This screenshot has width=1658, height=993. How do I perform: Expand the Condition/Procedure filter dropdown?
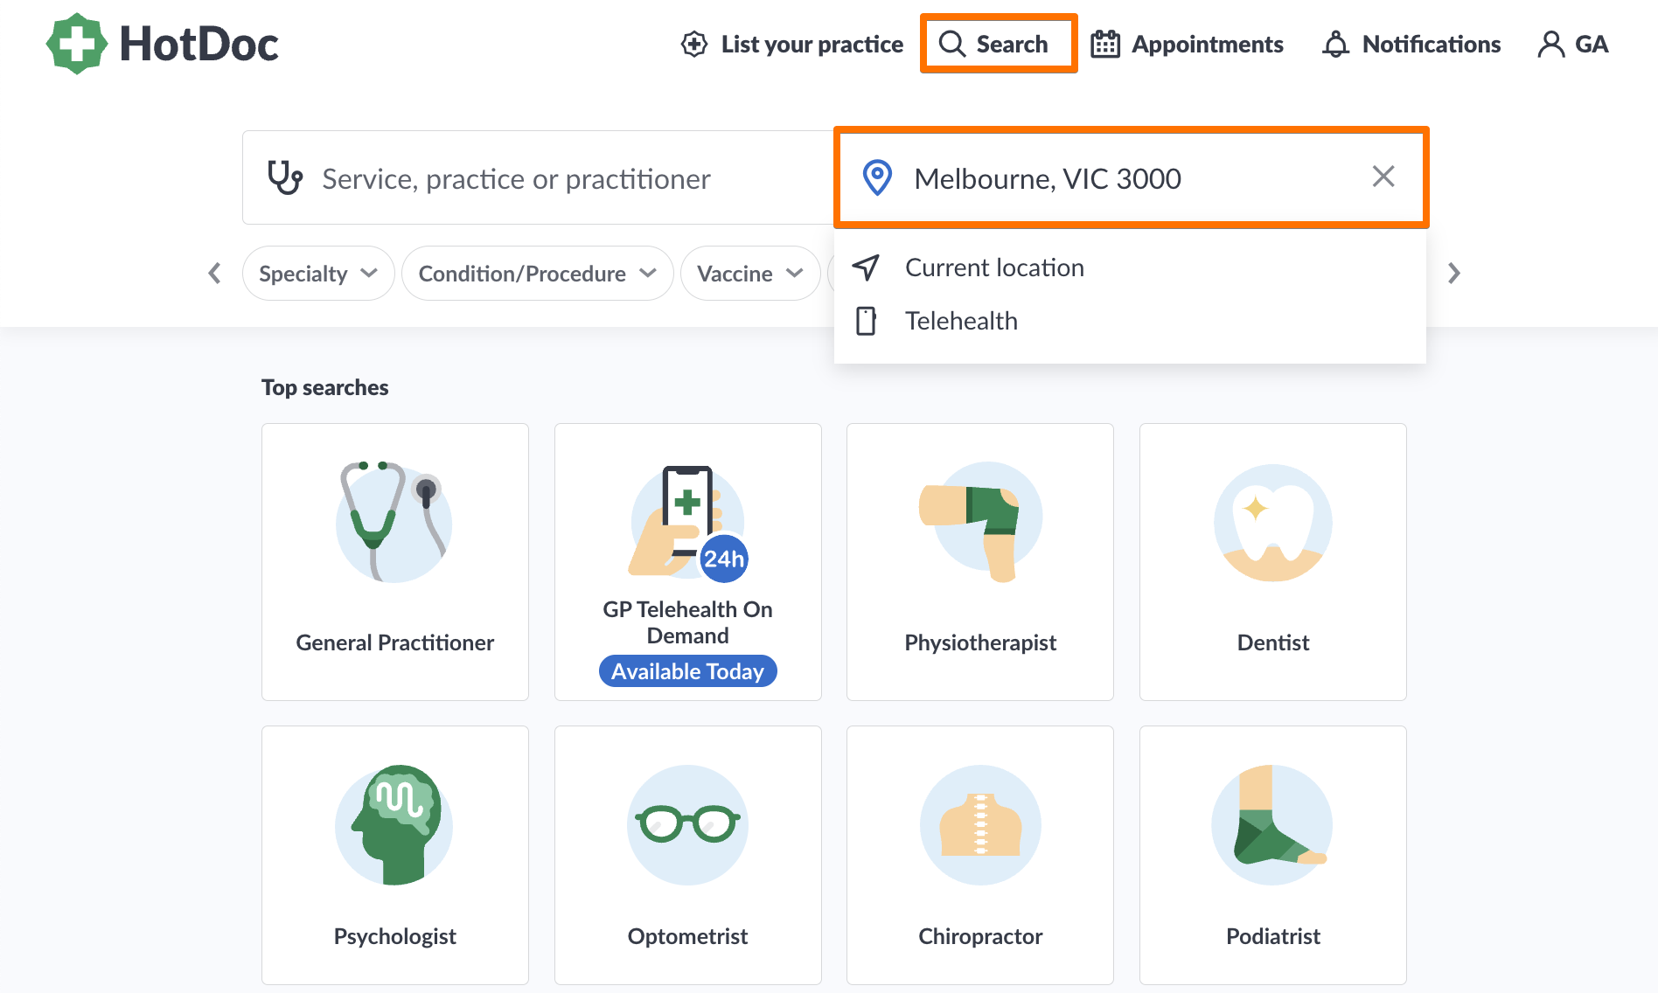(x=537, y=274)
